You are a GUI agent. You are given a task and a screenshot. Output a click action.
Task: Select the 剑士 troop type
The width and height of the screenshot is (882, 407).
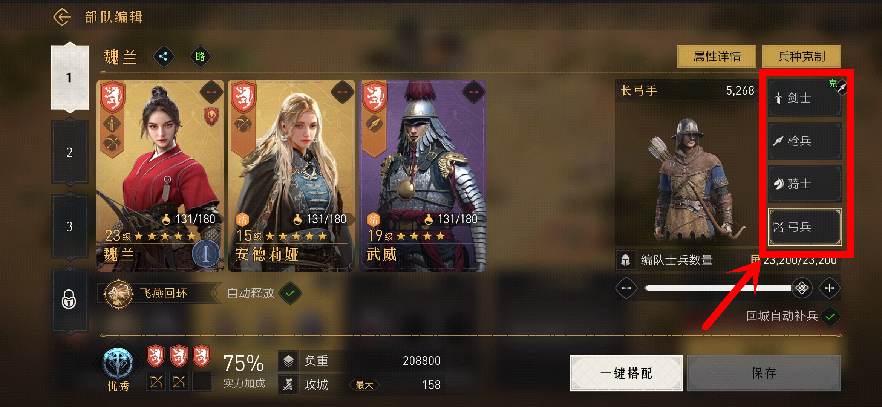click(x=805, y=98)
